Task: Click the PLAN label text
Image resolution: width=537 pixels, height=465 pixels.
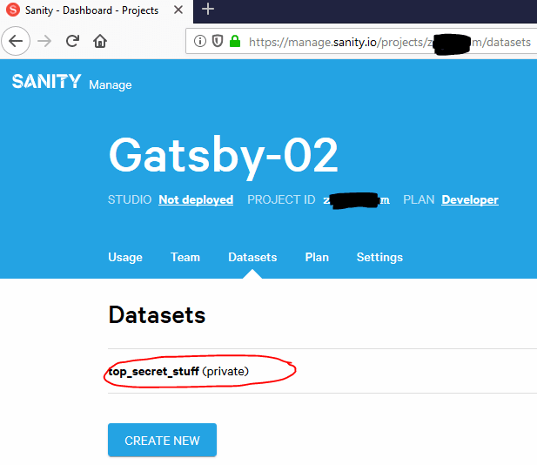Action: [419, 199]
